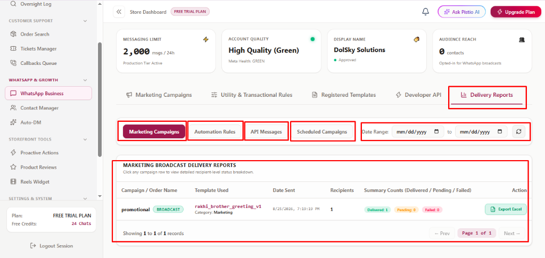
Task: Click the start date input field
Action: (418, 132)
